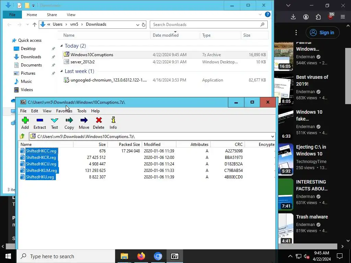Expand the 7-Zip address path dropdown

[273, 136]
